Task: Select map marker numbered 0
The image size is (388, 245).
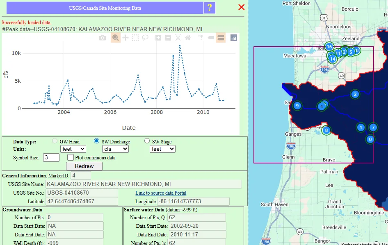Action: (370, 139)
